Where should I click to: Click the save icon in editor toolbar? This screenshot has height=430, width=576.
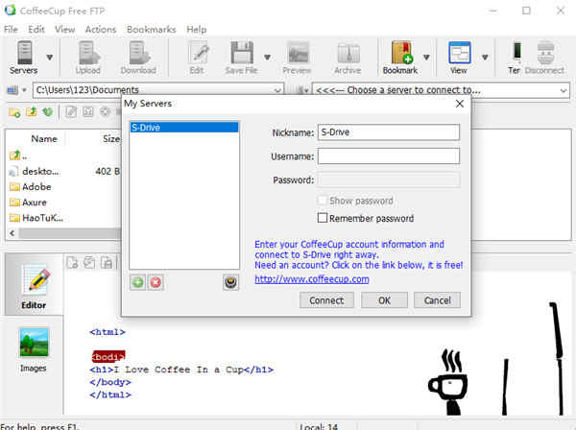tap(107, 263)
